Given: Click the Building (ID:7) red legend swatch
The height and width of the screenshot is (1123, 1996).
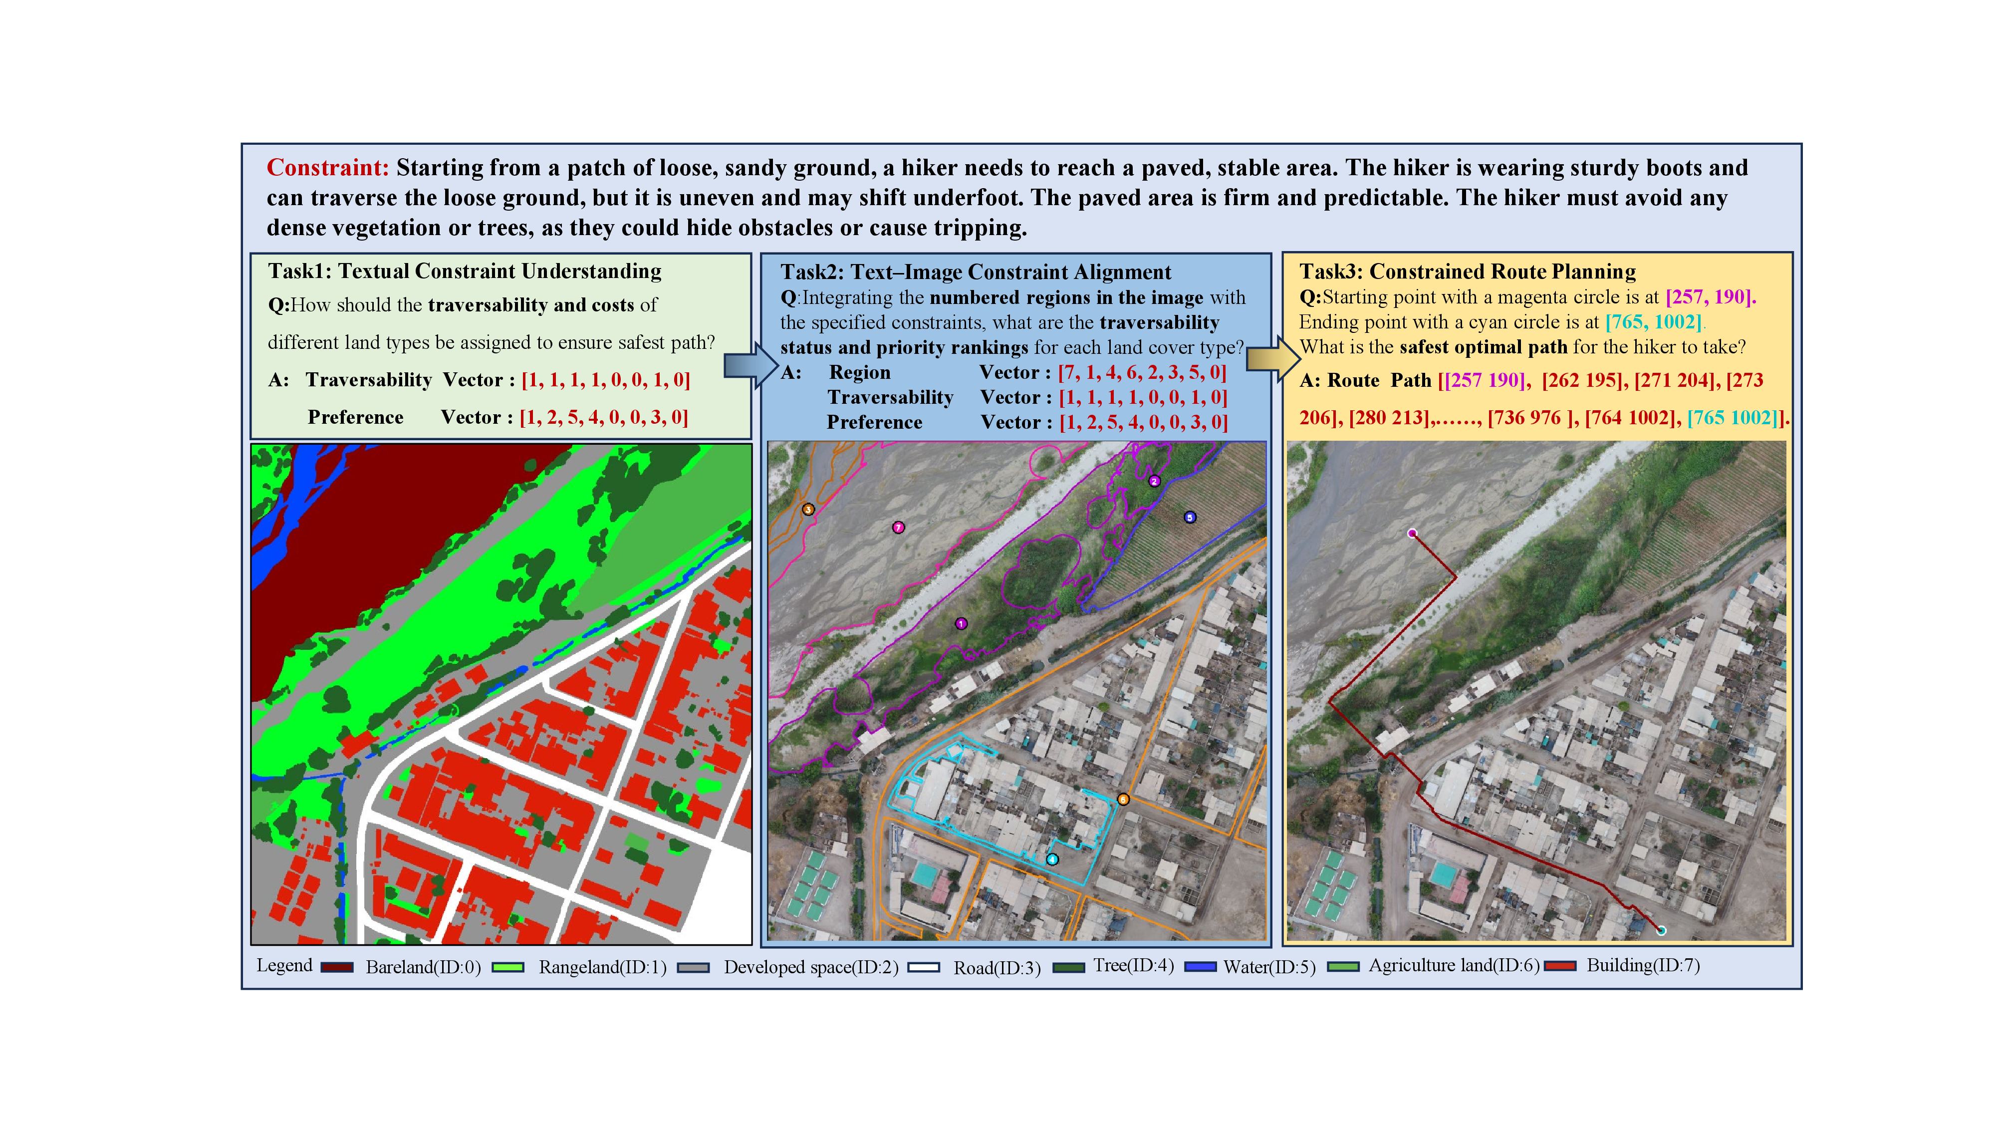Looking at the screenshot, I should [1560, 966].
